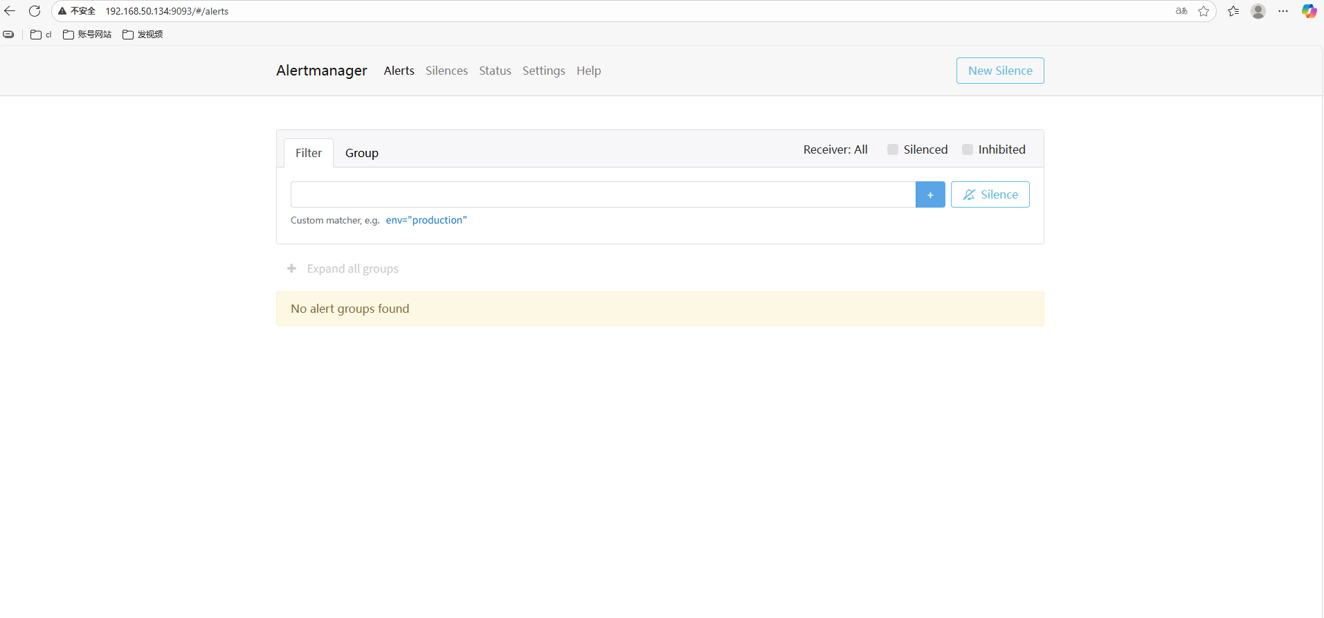The image size is (1324, 618).
Task: Click the browser address bar URL
Action: click(167, 11)
